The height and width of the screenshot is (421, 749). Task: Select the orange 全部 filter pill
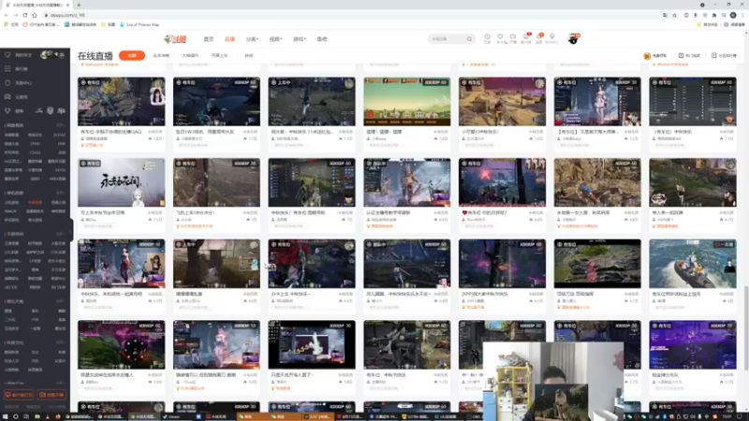point(132,55)
